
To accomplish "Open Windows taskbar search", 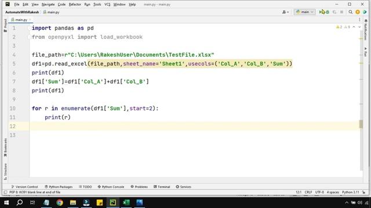I will [20, 203].
